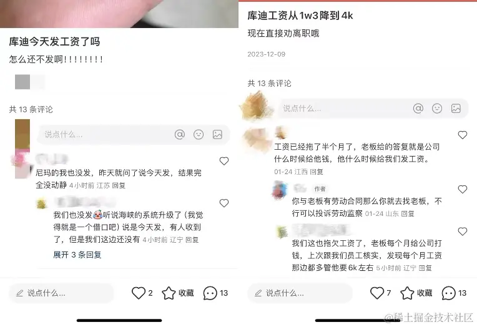Open comments bubble on right post

pos(454,293)
